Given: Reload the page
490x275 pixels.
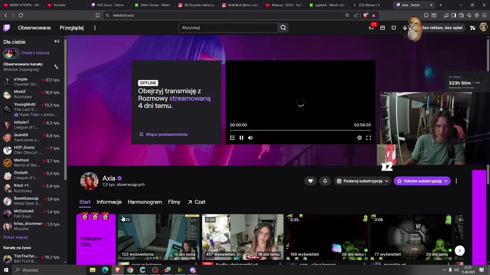Looking at the screenshot, I should 21,15.
